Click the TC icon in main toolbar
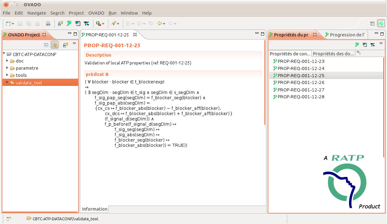 (86, 23)
